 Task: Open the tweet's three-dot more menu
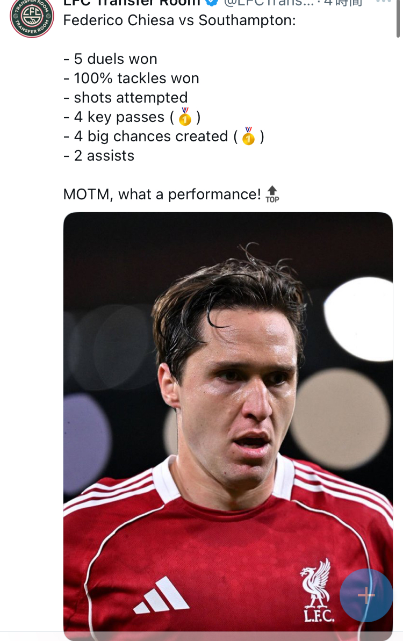coord(383,2)
